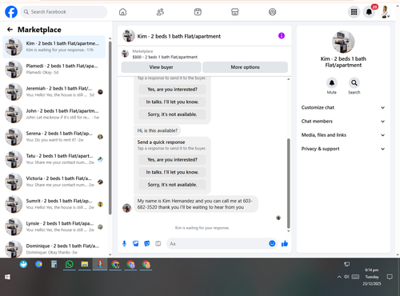Open Kim conversation in the list
The image size is (400, 296).
point(54,46)
